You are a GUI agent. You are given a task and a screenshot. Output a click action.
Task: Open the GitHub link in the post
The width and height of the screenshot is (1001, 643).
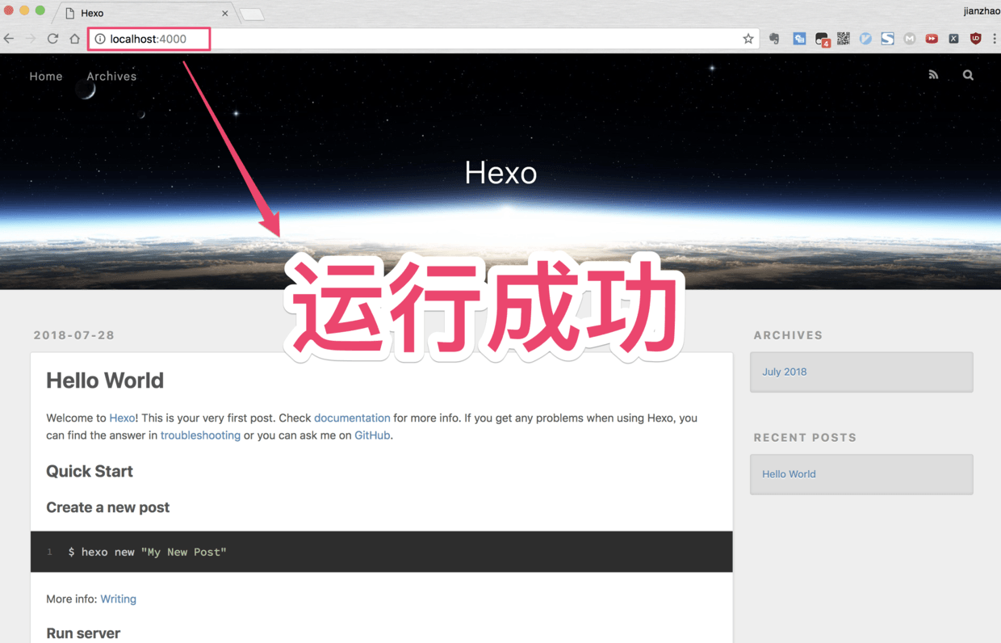pos(372,435)
